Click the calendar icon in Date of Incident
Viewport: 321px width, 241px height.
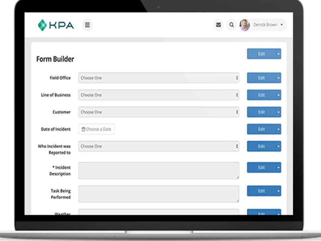[x=83, y=129]
